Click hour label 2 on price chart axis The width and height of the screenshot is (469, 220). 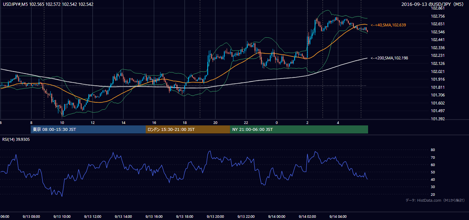tap(307, 122)
